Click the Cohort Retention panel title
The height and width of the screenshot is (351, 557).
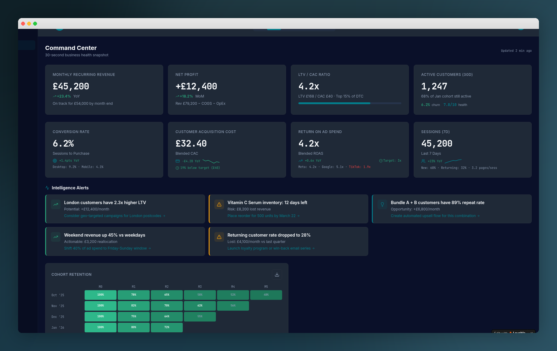click(71, 275)
